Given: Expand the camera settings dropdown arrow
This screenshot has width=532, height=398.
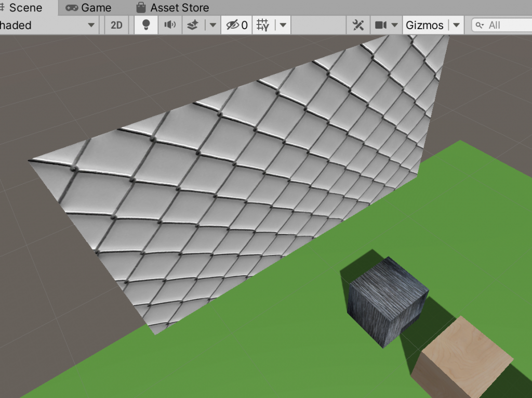Looking at the screenshot, I should pos(395,25).
